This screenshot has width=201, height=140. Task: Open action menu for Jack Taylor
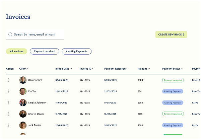[8, 125]
